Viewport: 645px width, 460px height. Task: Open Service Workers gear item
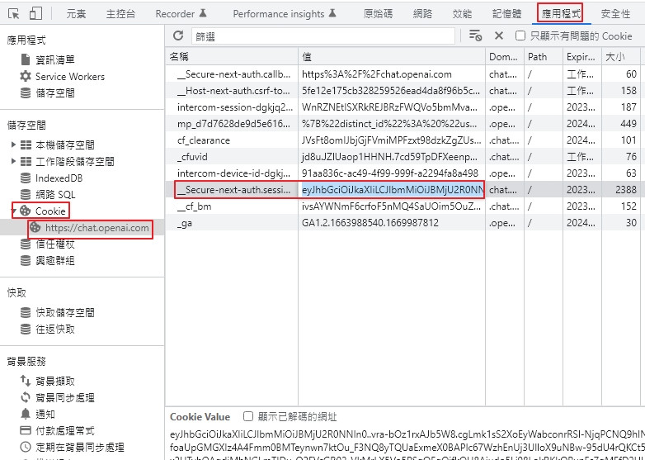click(x=62, y=76)
